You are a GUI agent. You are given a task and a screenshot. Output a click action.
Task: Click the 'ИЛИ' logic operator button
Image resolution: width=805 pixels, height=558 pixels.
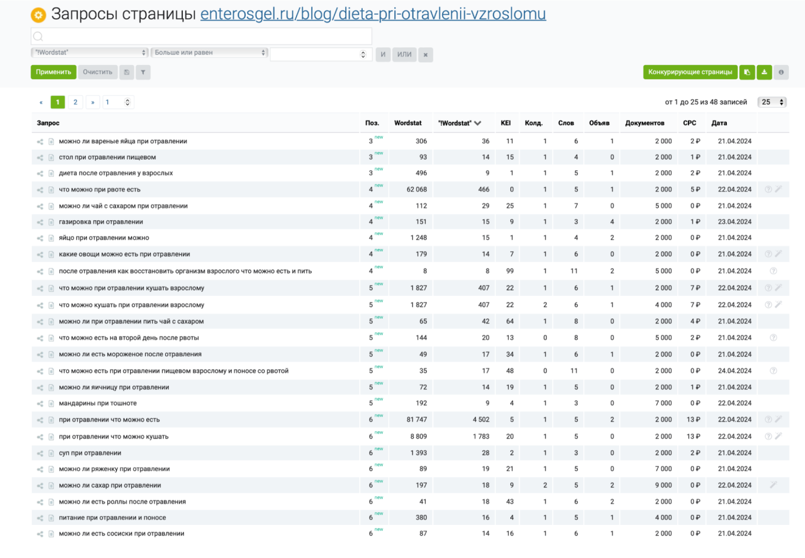[x=404, y=54]
